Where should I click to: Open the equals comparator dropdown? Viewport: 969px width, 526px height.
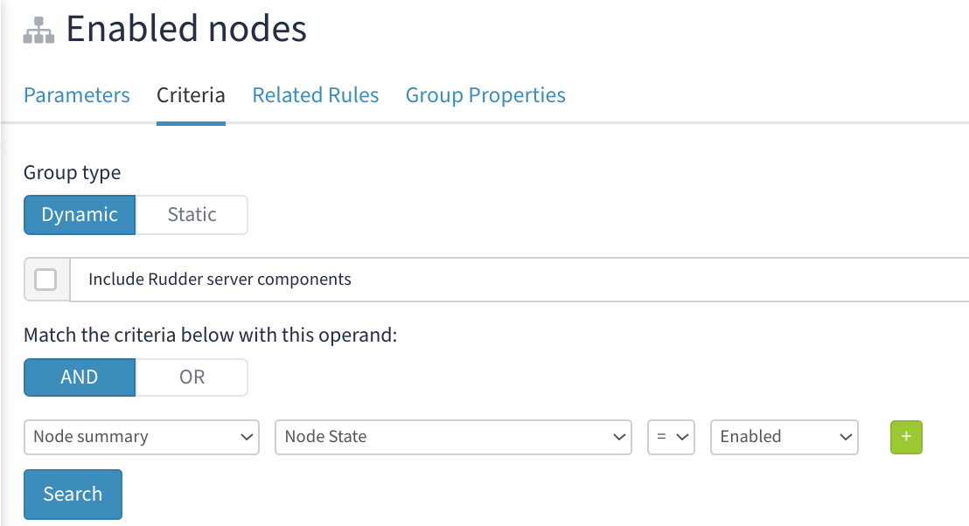pos(671,437)
